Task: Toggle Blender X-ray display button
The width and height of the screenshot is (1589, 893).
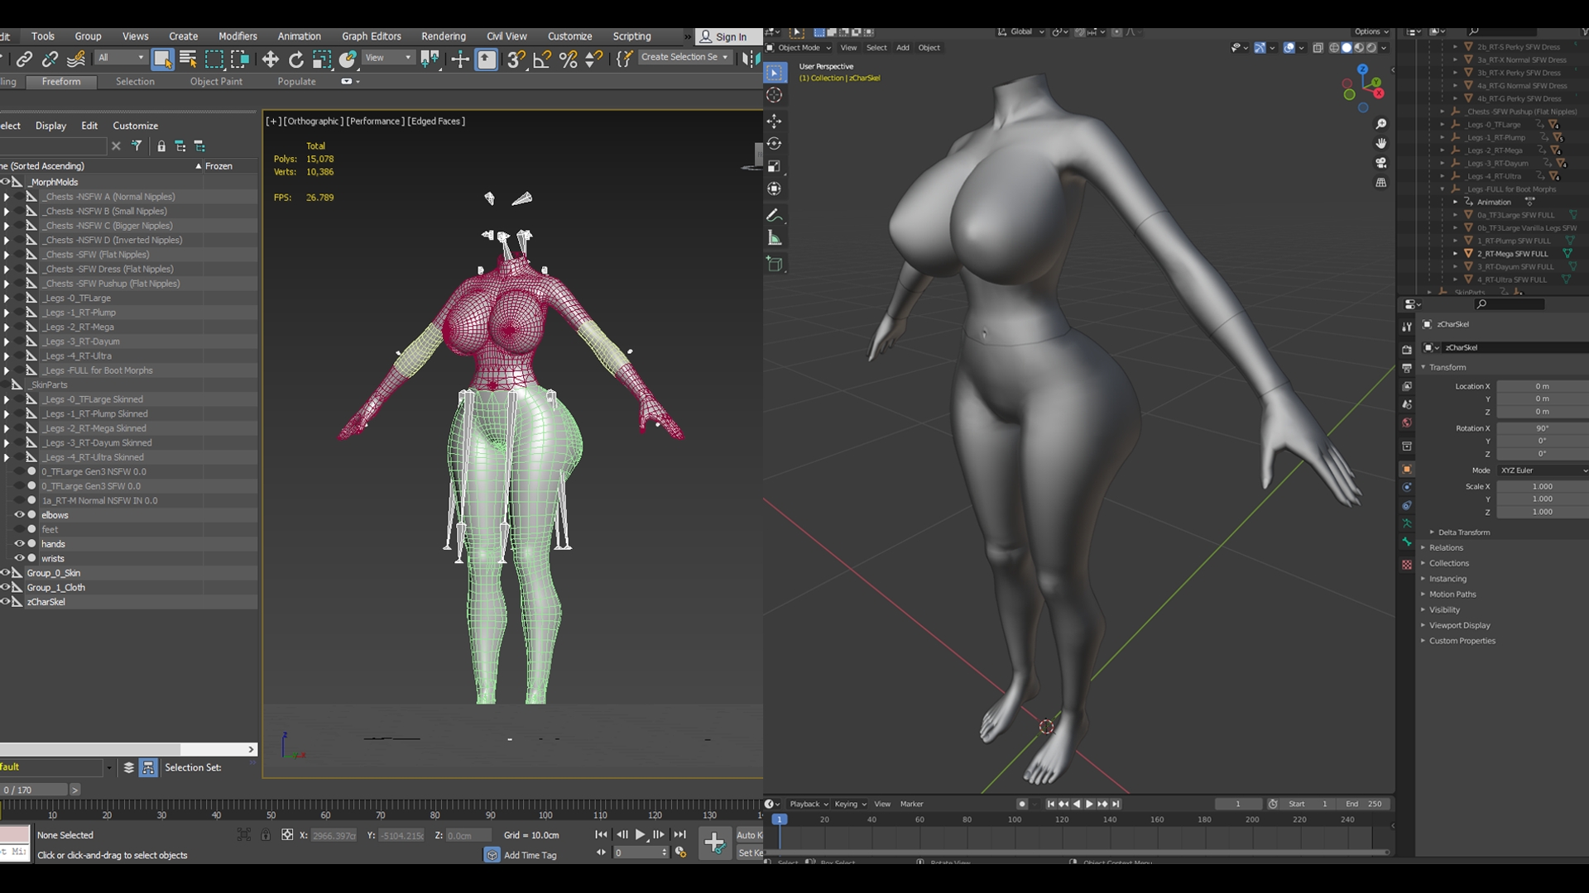Action: [x=1318, y=48]
